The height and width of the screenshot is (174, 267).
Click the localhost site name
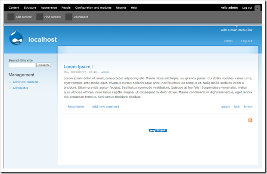[43, 40]
